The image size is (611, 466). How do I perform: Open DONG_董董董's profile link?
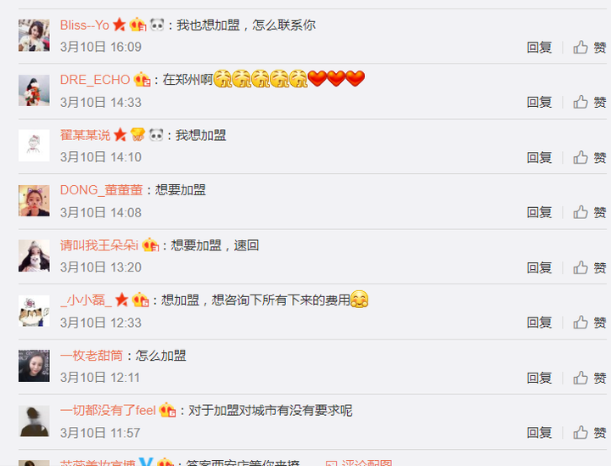[x=101, y=190]
